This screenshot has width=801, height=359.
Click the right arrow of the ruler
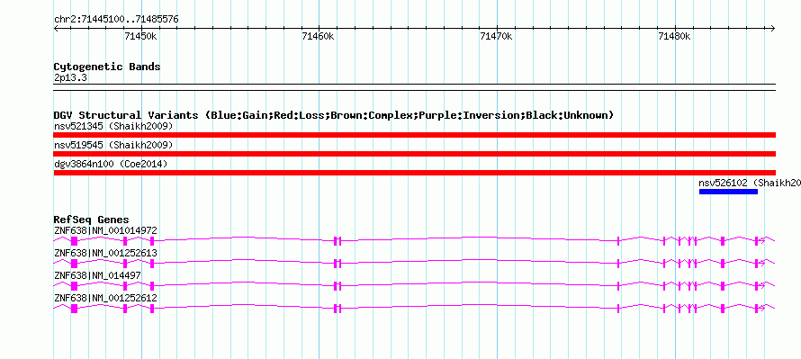[773, 28]
